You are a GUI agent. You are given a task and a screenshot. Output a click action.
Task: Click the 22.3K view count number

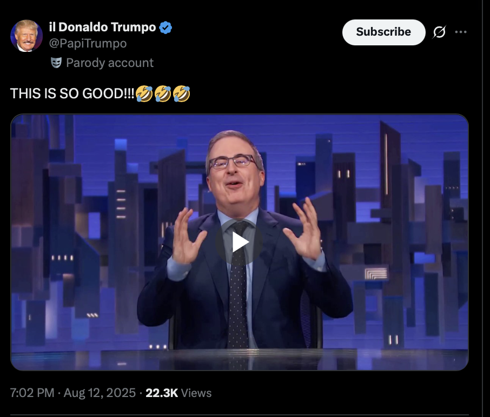[x=162, y=393]
